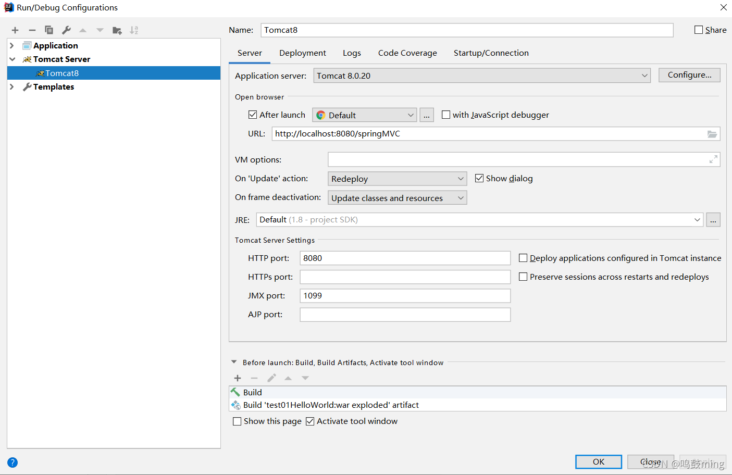Move before launch task down

305,378
